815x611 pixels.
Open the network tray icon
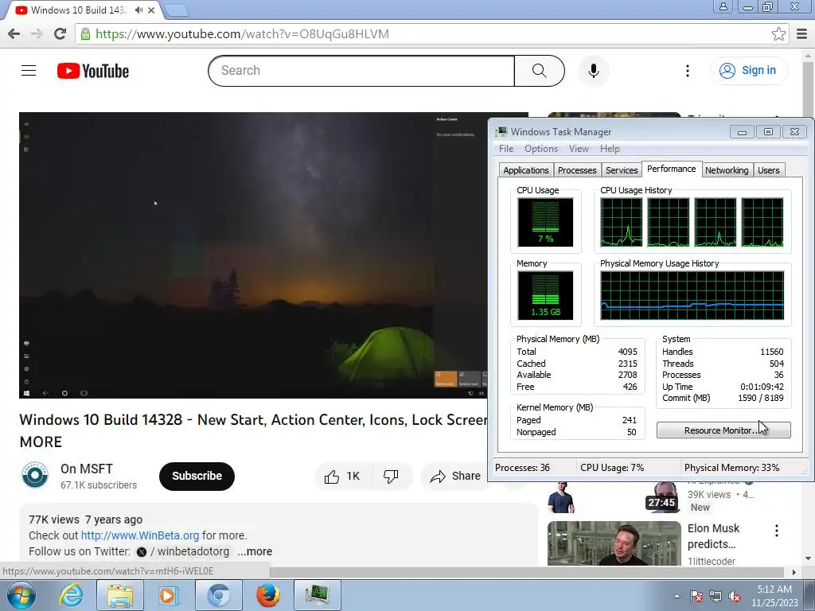tap(716, 596)
